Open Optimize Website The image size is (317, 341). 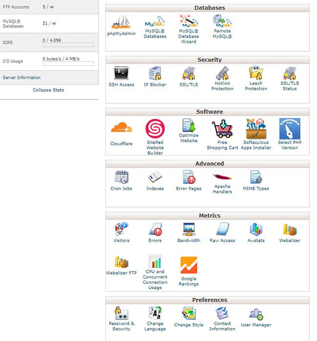pyautogui.click(x=189, y=131)
